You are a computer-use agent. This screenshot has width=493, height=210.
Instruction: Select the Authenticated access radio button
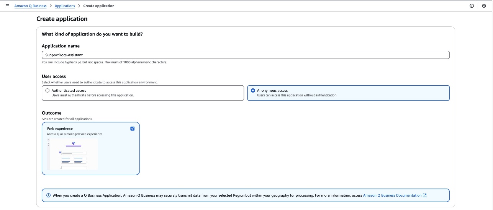click(47, 91)
